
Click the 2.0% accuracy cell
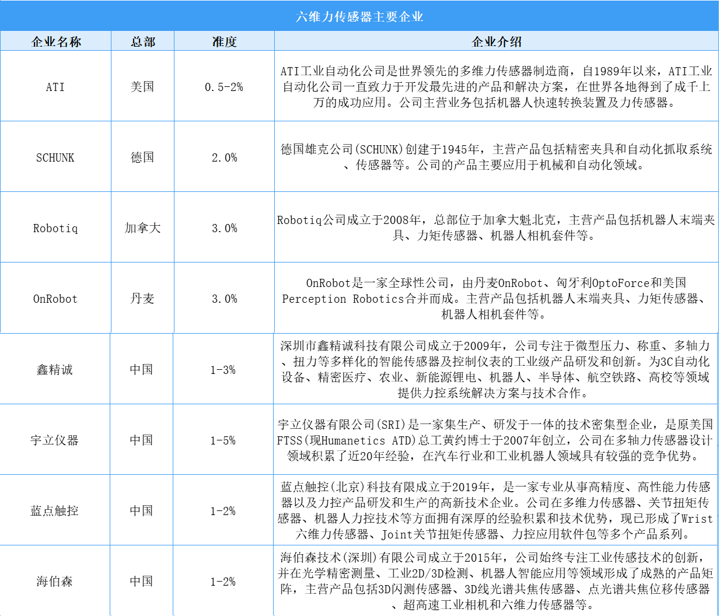point(225,157)
